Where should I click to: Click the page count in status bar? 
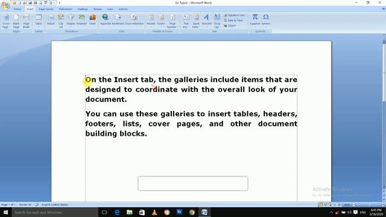[x=8, y=205]
